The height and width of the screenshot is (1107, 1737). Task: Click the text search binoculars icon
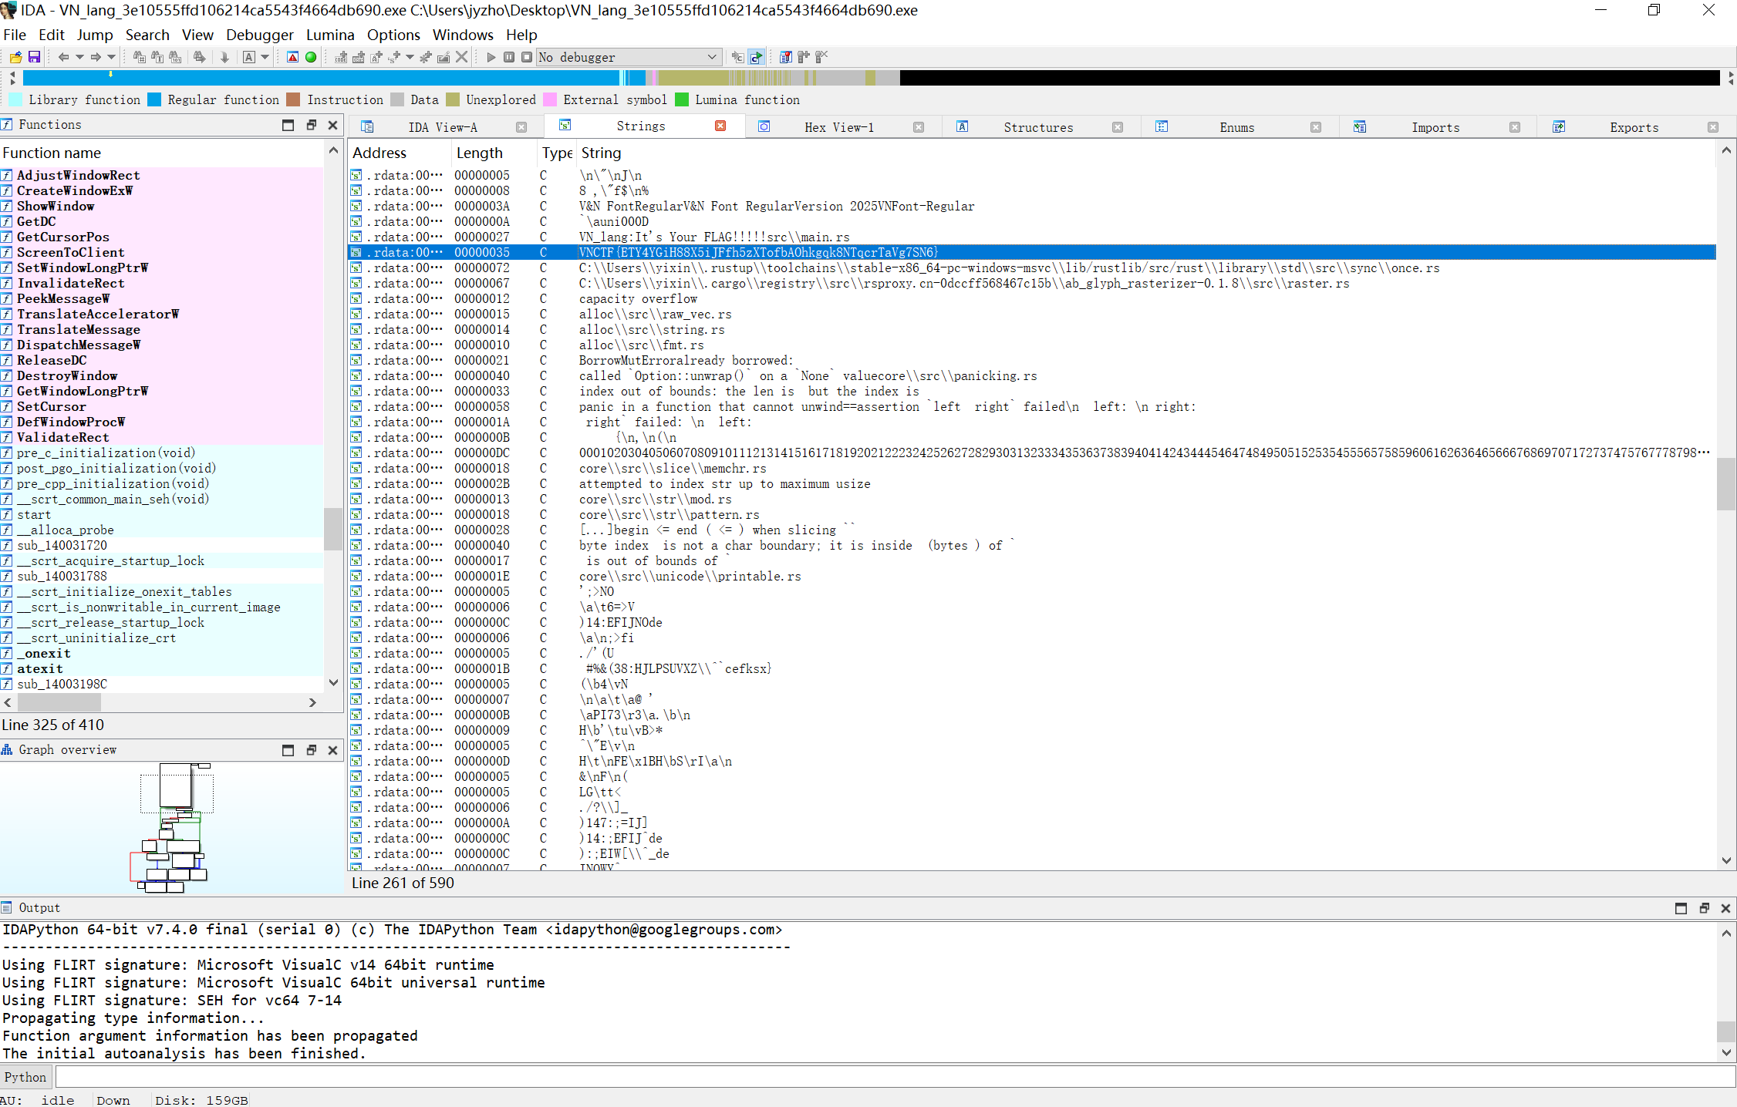[157, 57]
